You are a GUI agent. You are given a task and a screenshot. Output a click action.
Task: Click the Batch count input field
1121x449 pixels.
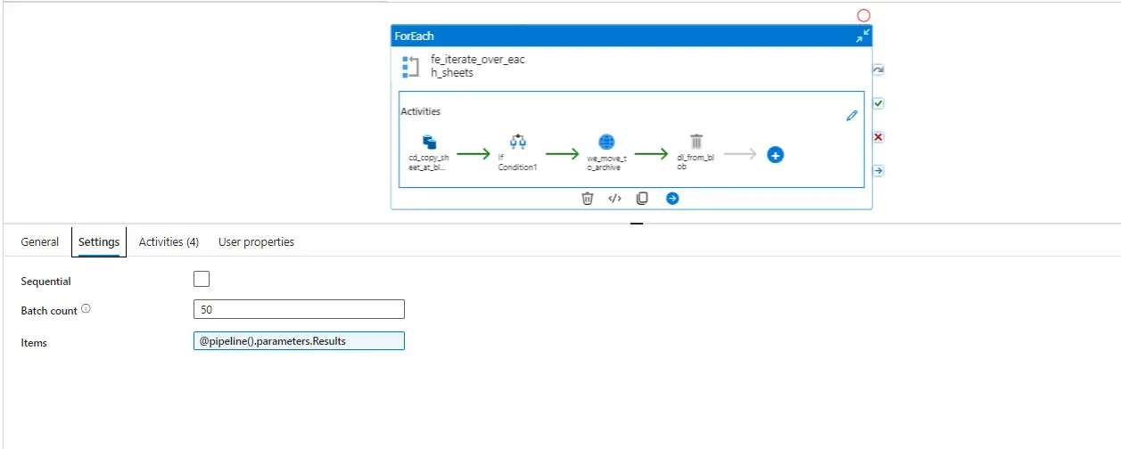tap(299, 309)
